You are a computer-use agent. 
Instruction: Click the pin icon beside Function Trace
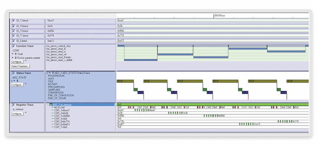click(x=14, y=46)
